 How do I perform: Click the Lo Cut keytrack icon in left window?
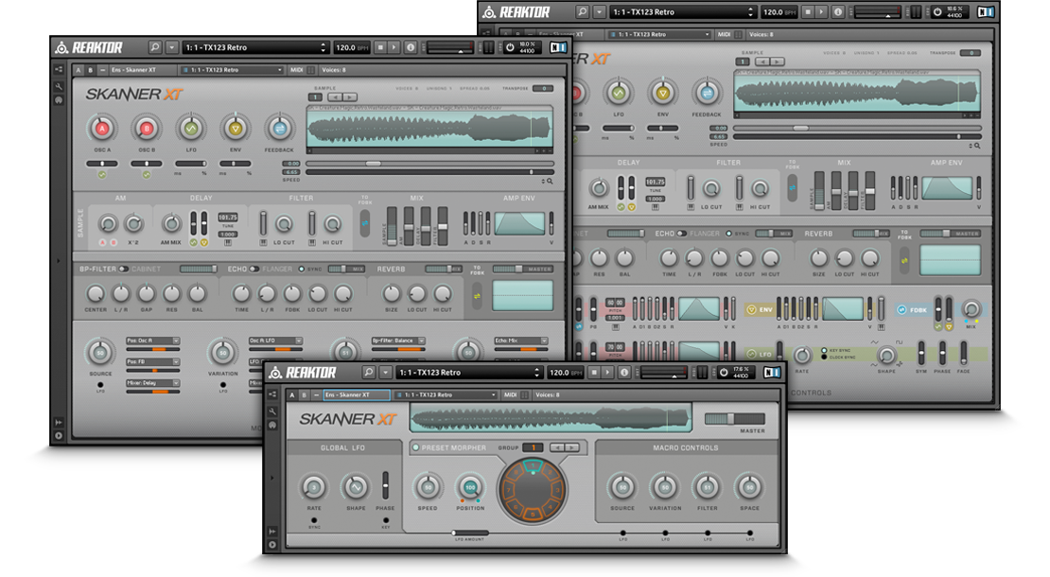coord(263,242)
